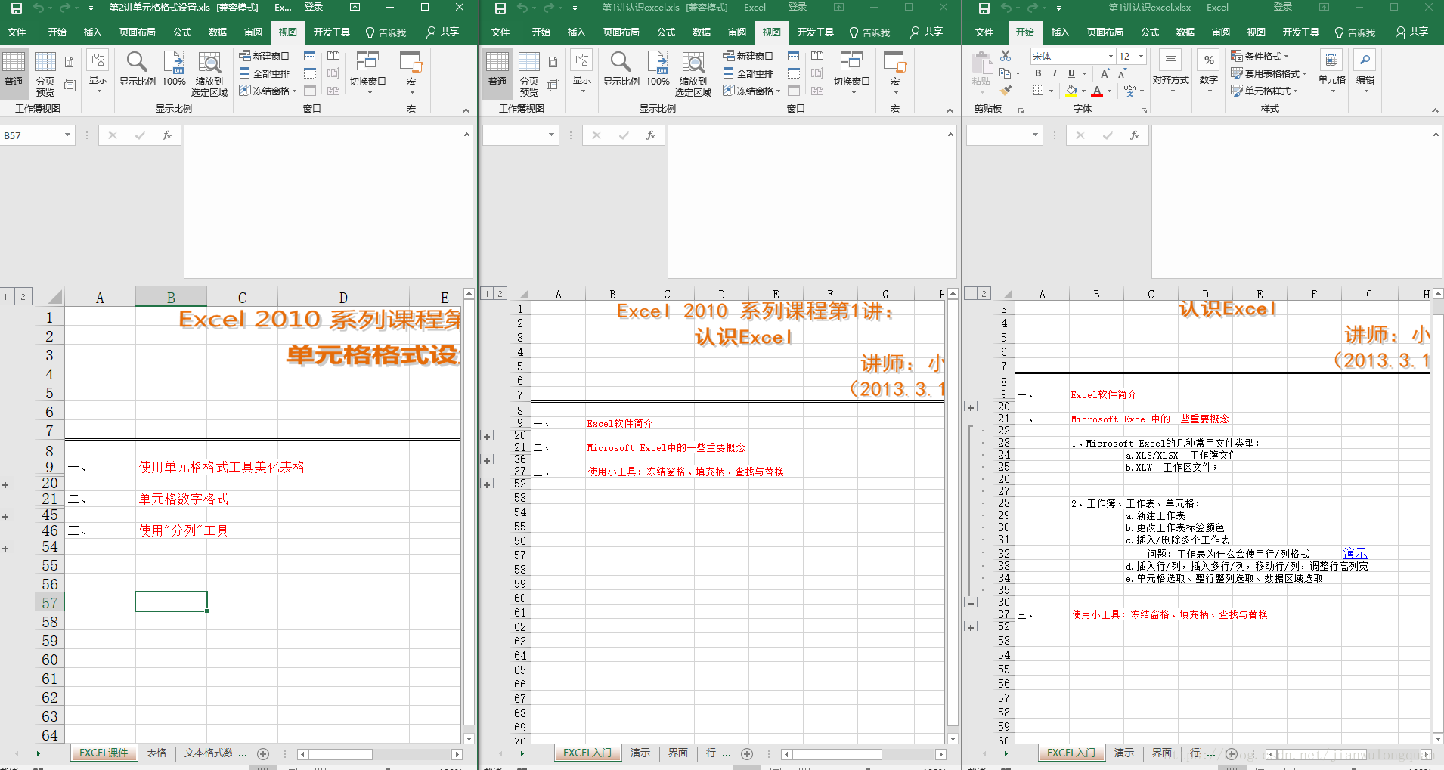Click 共享 in right window
Viewport: 1444px width, 770px height.
[1411, 32]
